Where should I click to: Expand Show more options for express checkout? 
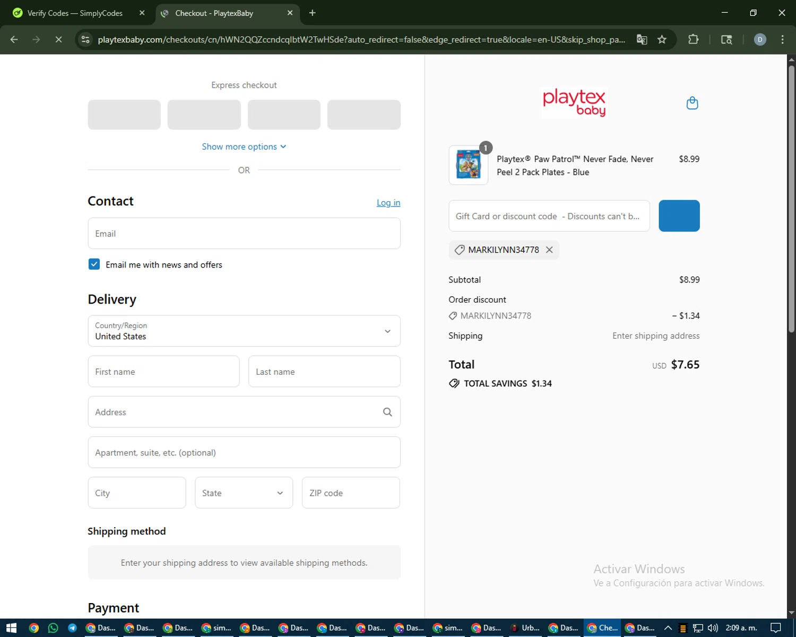tap(244, 147)
